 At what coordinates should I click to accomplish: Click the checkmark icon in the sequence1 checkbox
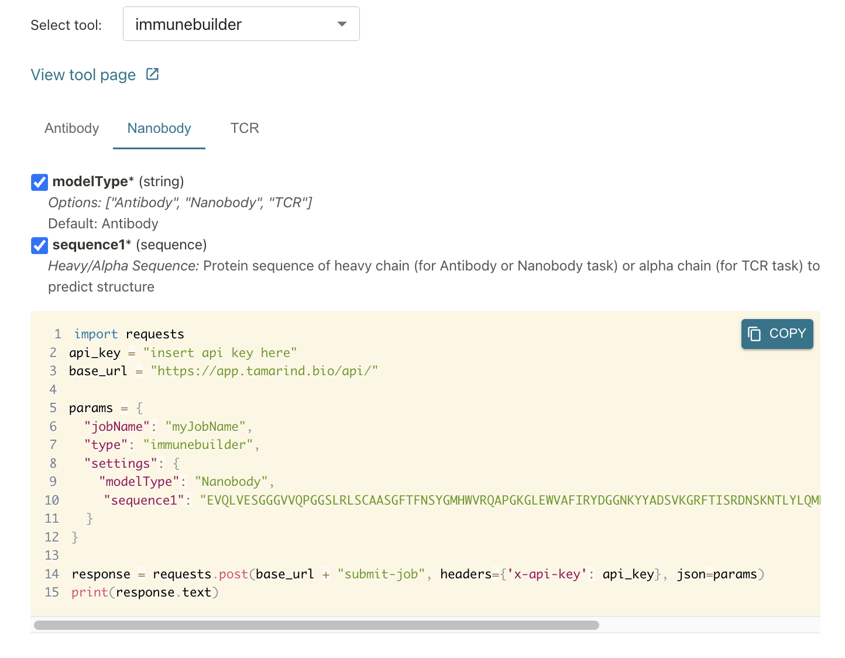(39, 245)
